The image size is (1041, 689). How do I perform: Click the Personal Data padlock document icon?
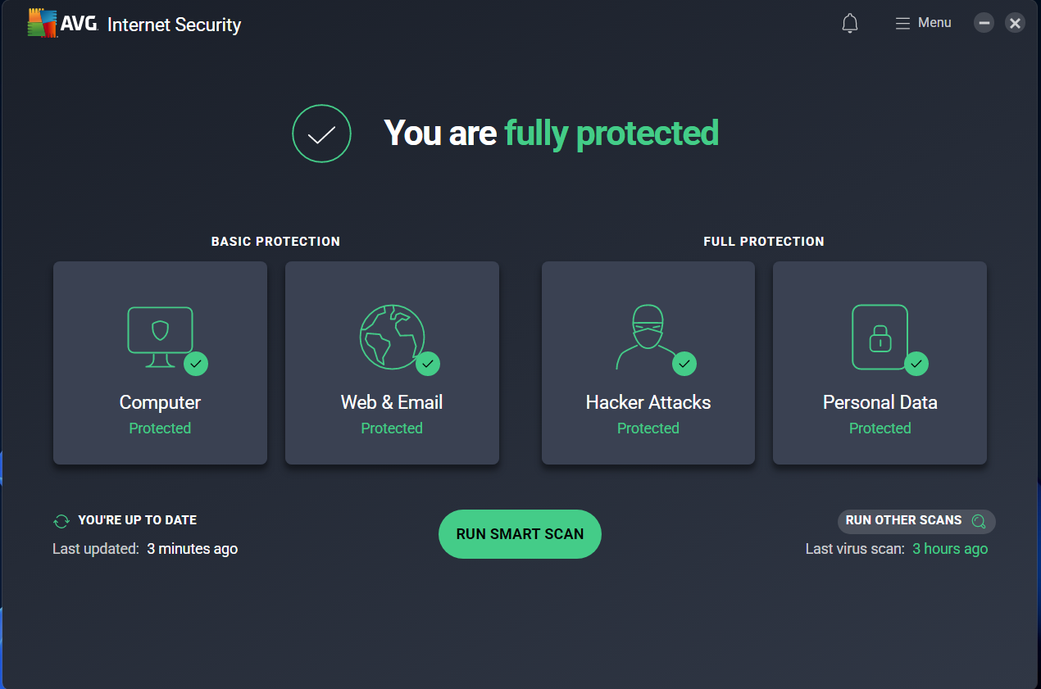[x=880, y=337]
